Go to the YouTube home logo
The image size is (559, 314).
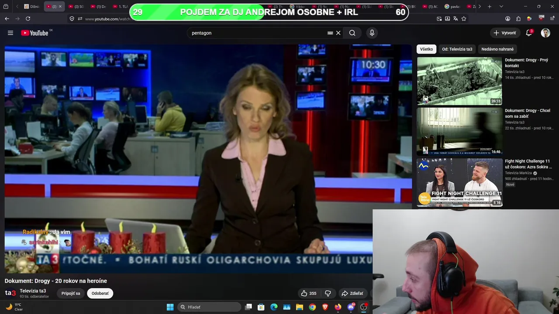tap(35, 33)
